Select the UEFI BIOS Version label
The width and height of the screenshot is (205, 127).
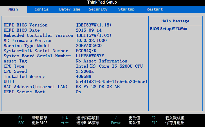pos(25,25)
